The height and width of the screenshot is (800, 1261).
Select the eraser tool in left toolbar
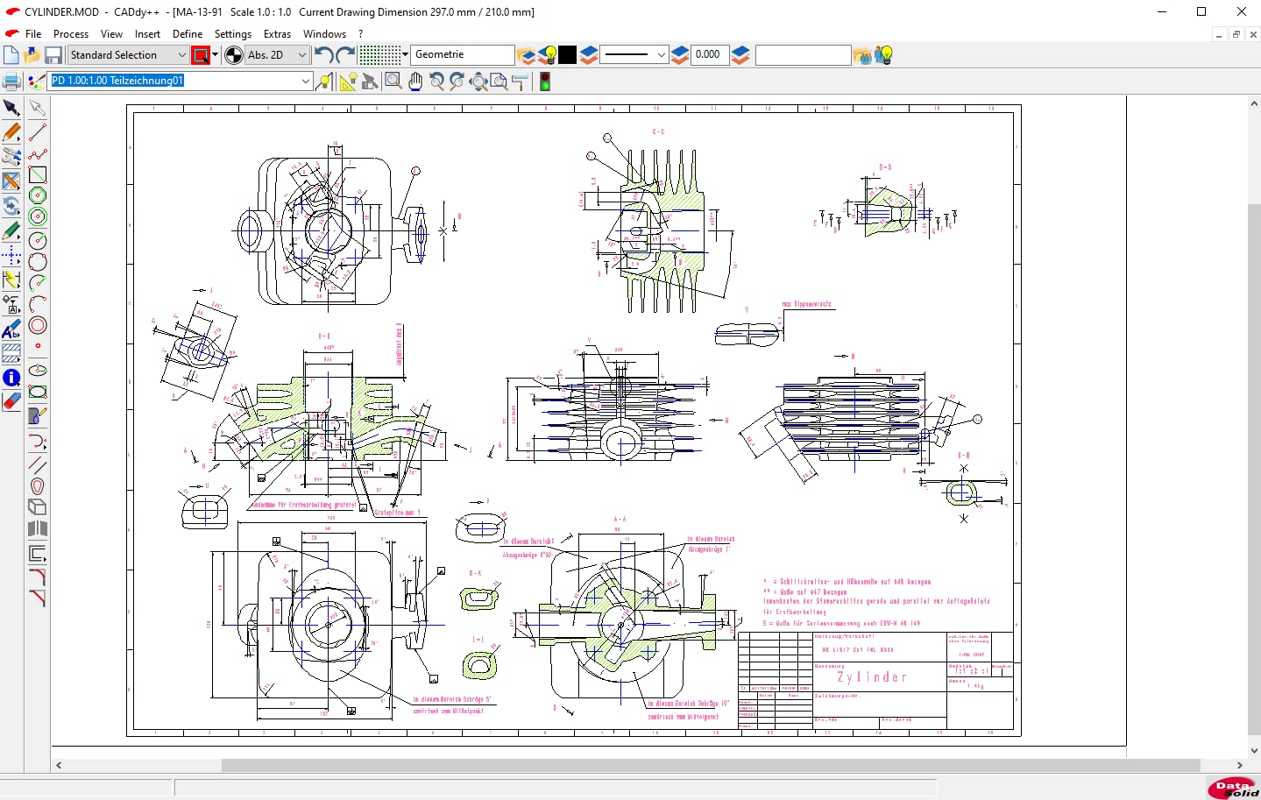pos(11,401)
